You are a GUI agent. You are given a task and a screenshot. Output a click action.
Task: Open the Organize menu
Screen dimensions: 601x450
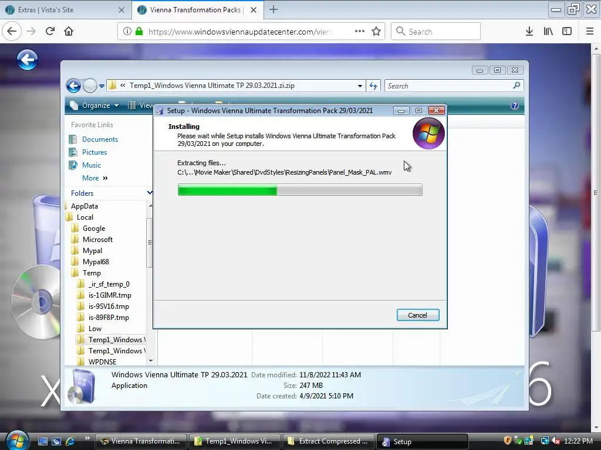click(x=94, y=105)
